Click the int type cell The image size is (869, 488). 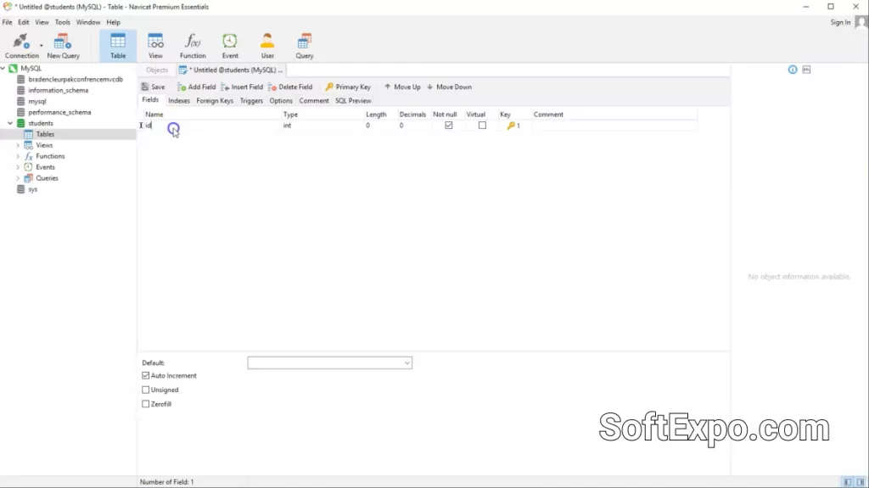point(322,126)
